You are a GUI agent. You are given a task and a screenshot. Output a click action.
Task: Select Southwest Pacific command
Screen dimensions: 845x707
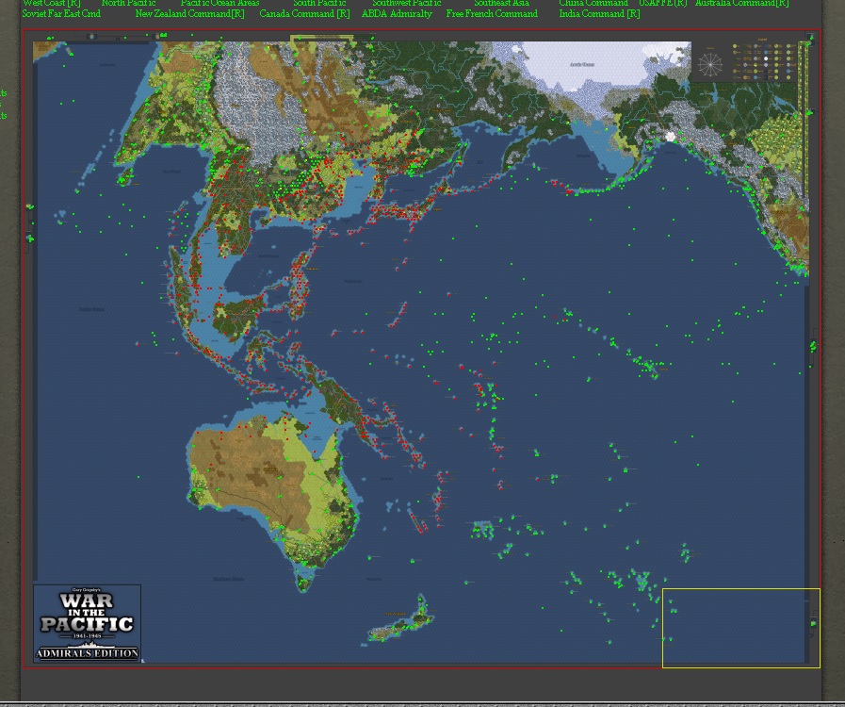pos(407,3)
